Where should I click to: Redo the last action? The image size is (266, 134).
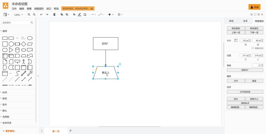click(47, 15)
